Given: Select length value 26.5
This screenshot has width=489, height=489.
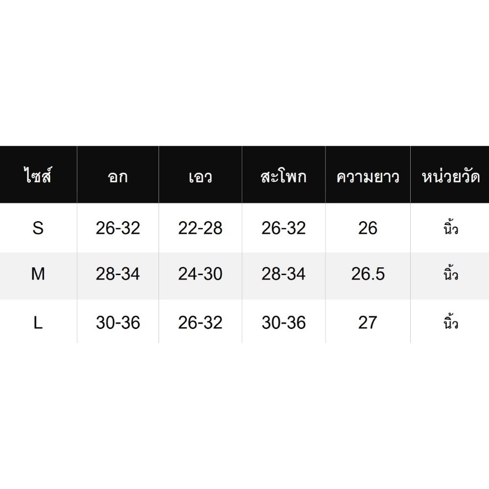Looking at the screenshot, I should [368, 274].
